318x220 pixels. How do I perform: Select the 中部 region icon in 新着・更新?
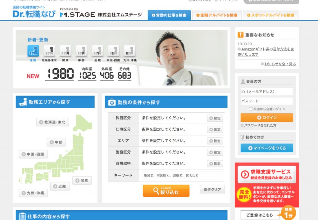[81, 51]
